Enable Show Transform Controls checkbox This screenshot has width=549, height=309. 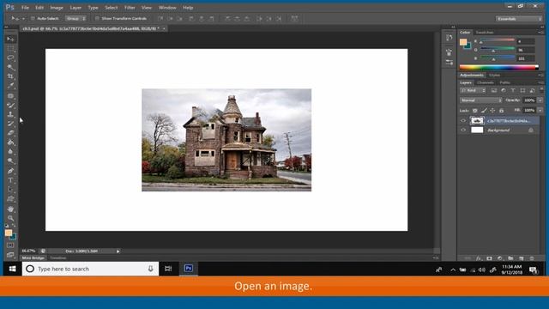(97, 19)
